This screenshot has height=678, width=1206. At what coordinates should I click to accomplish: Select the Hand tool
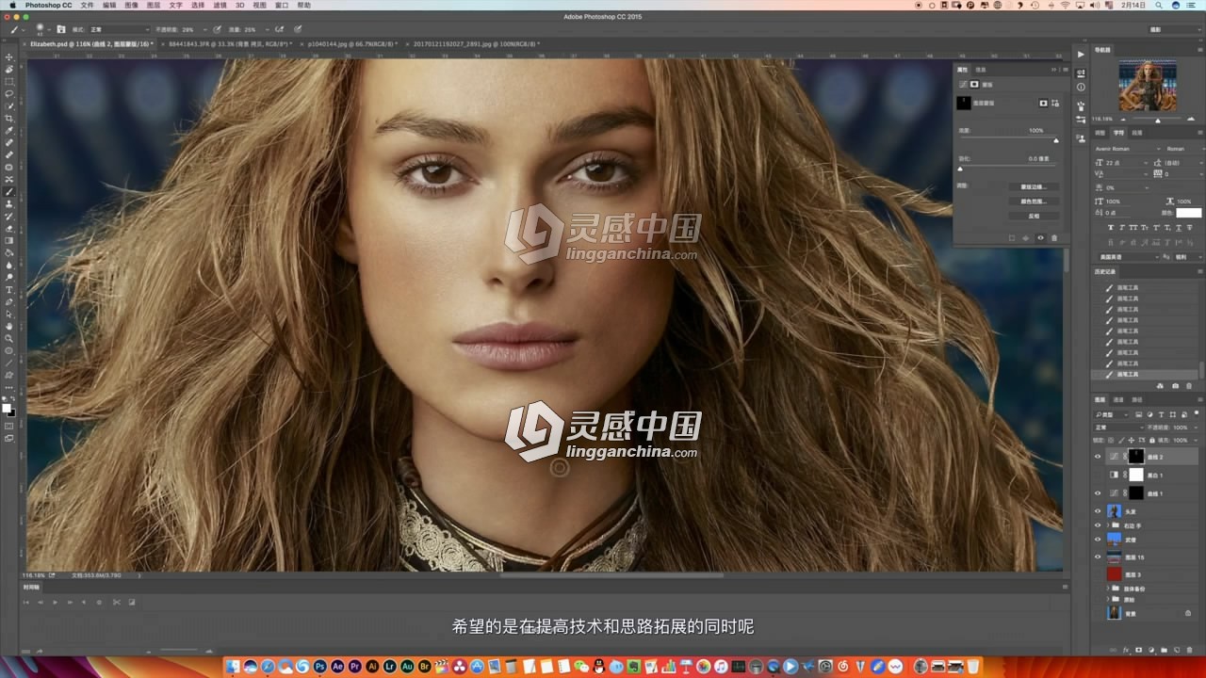point(9,326)
